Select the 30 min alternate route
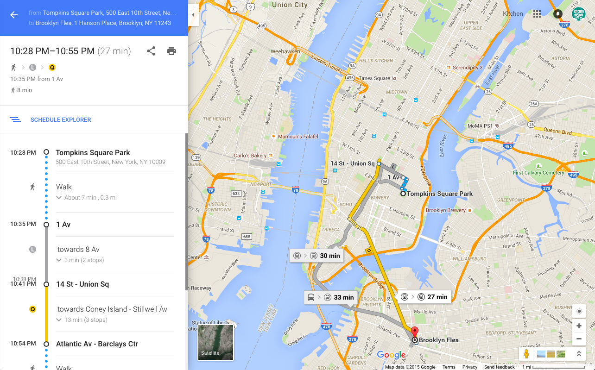 pyautogui.click(x=316, y=256)
